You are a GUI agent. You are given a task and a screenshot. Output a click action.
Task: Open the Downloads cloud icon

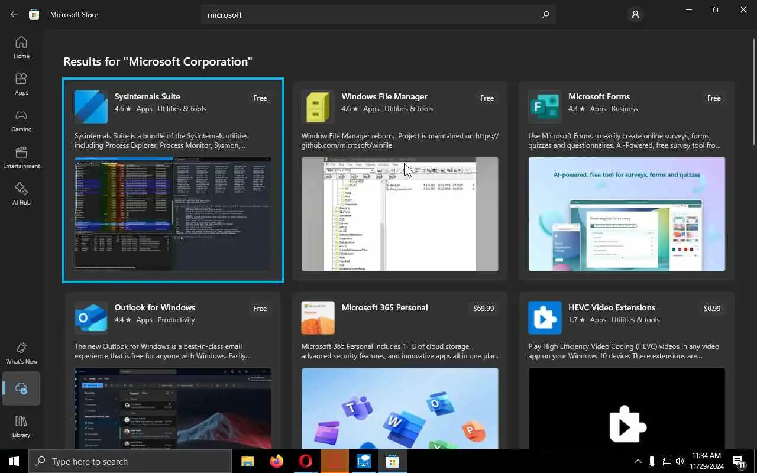21,388
